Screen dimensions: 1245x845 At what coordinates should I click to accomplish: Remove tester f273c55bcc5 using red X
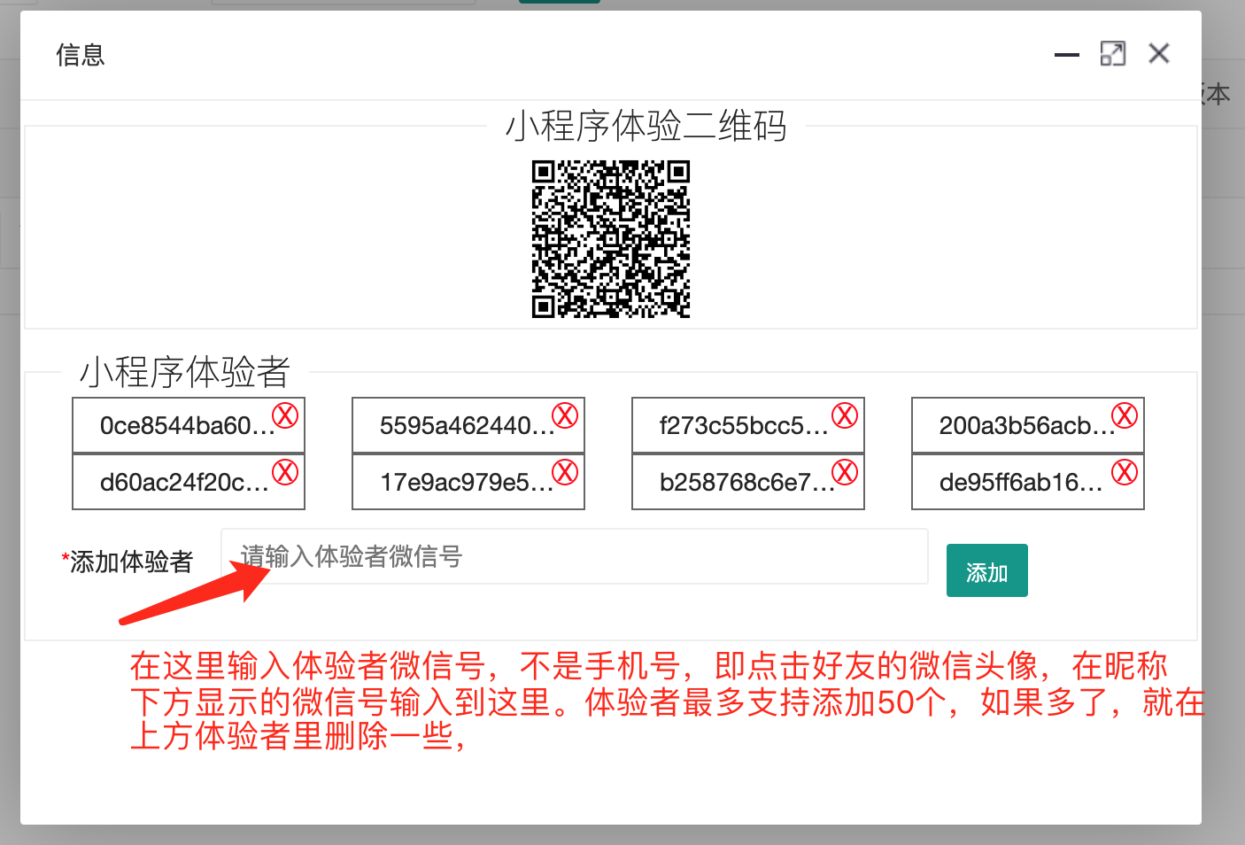845,415
